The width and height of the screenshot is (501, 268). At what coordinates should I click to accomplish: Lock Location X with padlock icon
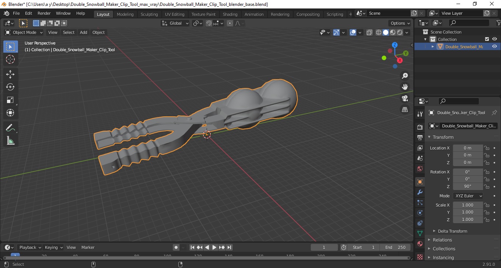487,148
